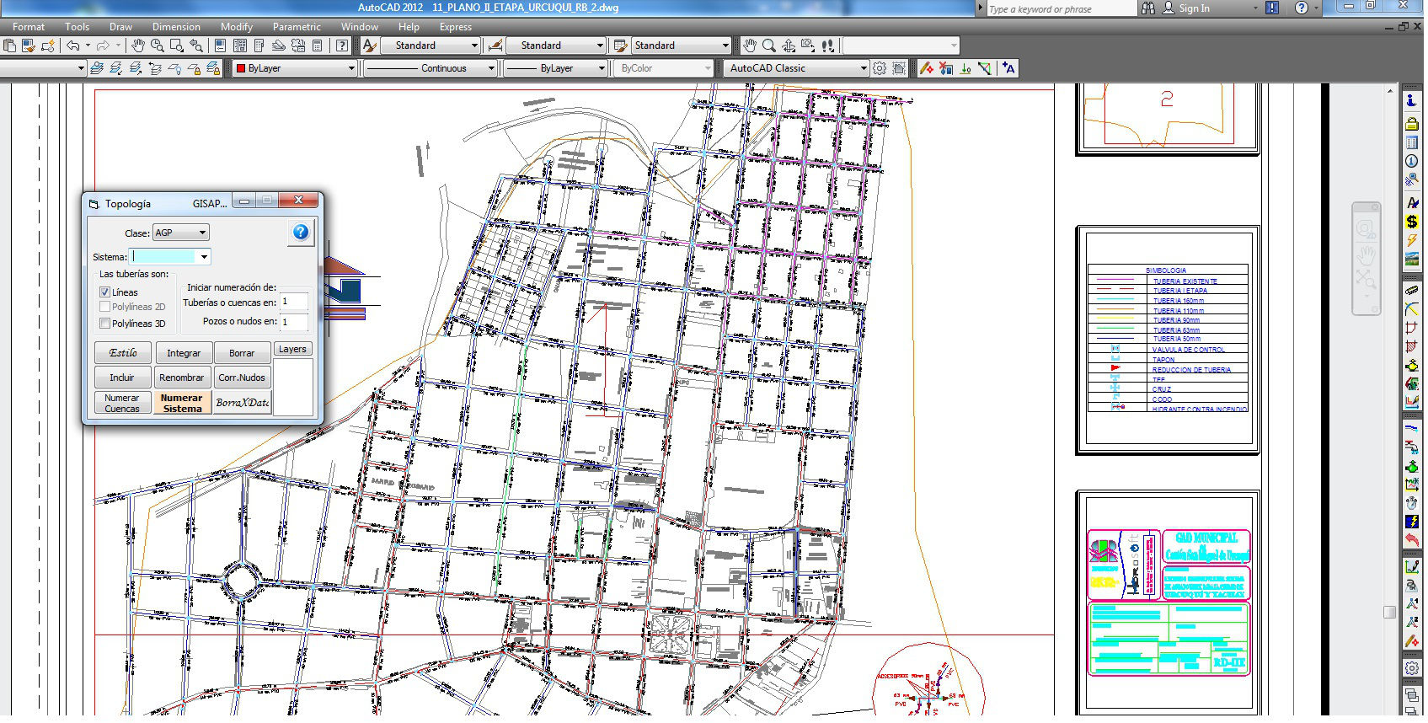Open the QuickCalc calculator icon

[x=317, y=46]
